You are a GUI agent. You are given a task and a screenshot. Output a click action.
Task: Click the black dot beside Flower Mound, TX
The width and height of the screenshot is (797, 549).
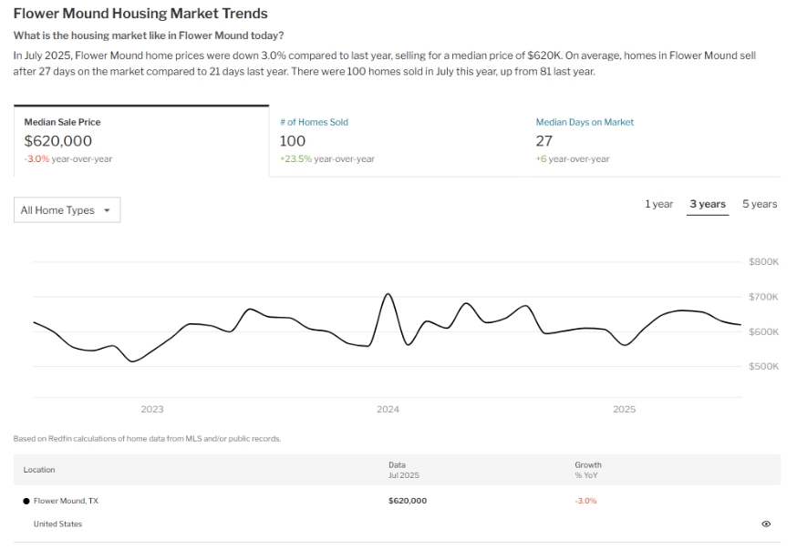(26, 501)
